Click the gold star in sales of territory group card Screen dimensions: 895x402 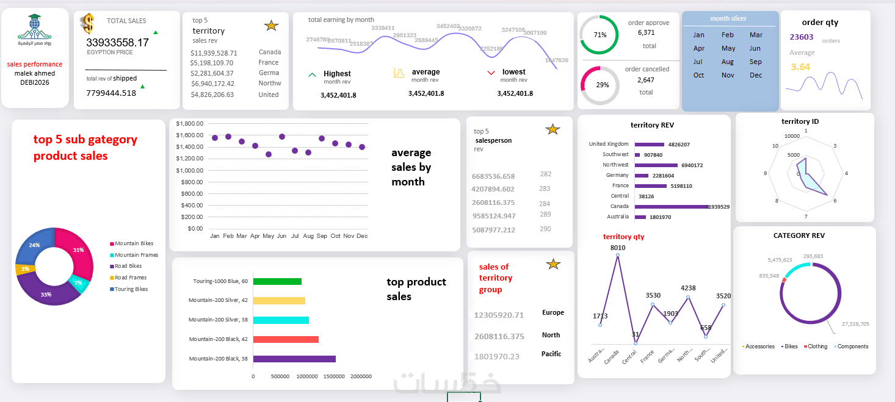coord(553,264)
